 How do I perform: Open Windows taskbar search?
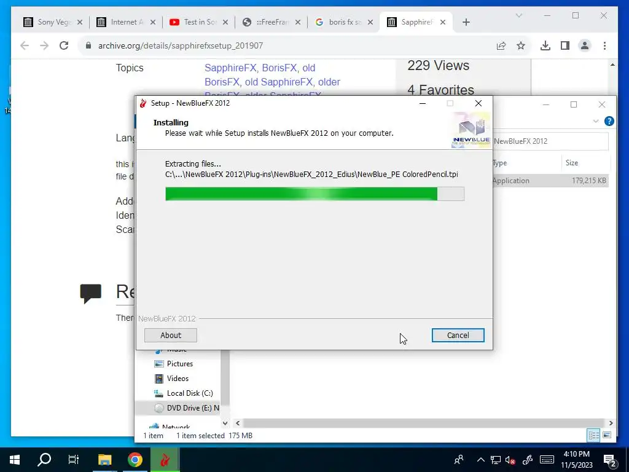tap(44, 460)
